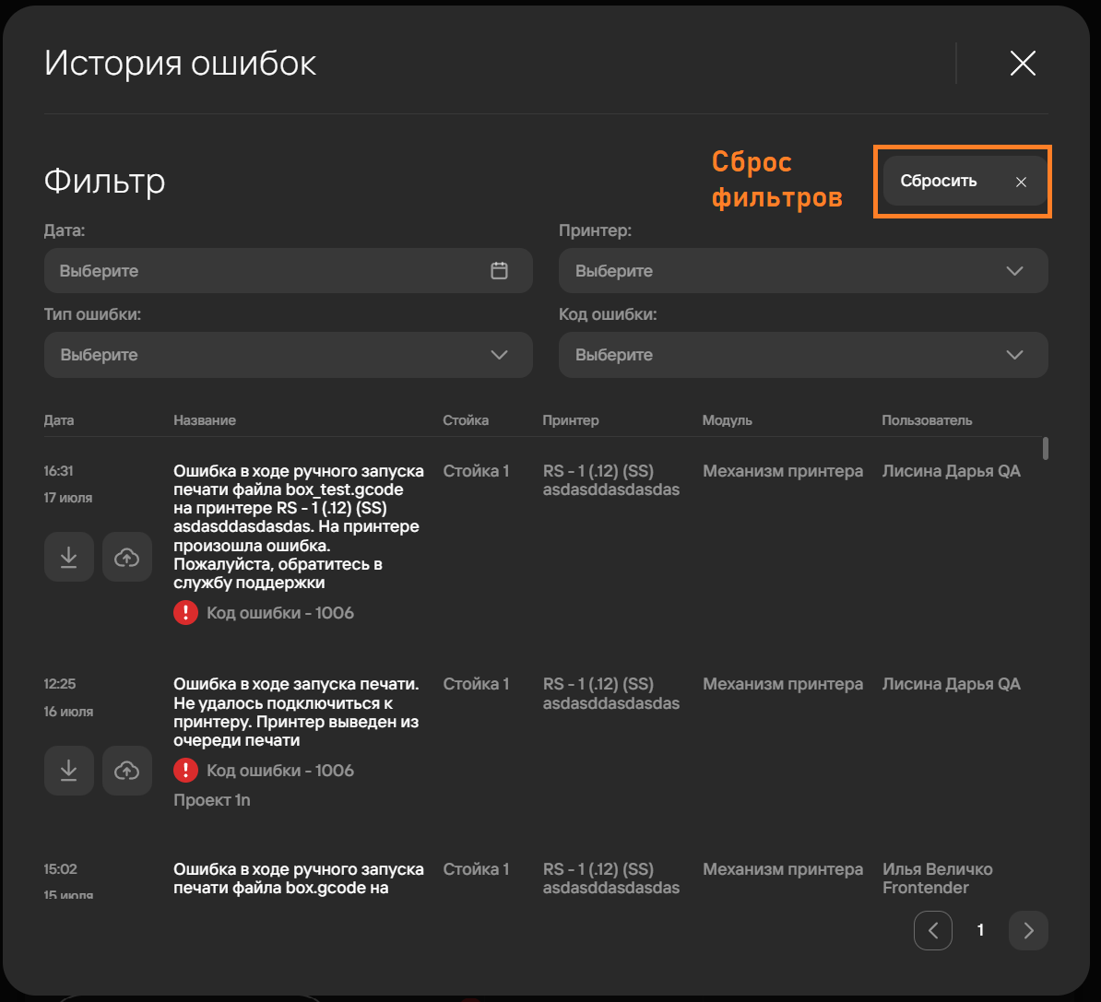
Task: Download log for the 16:31 17 июля error
Action: click(69, 557)
